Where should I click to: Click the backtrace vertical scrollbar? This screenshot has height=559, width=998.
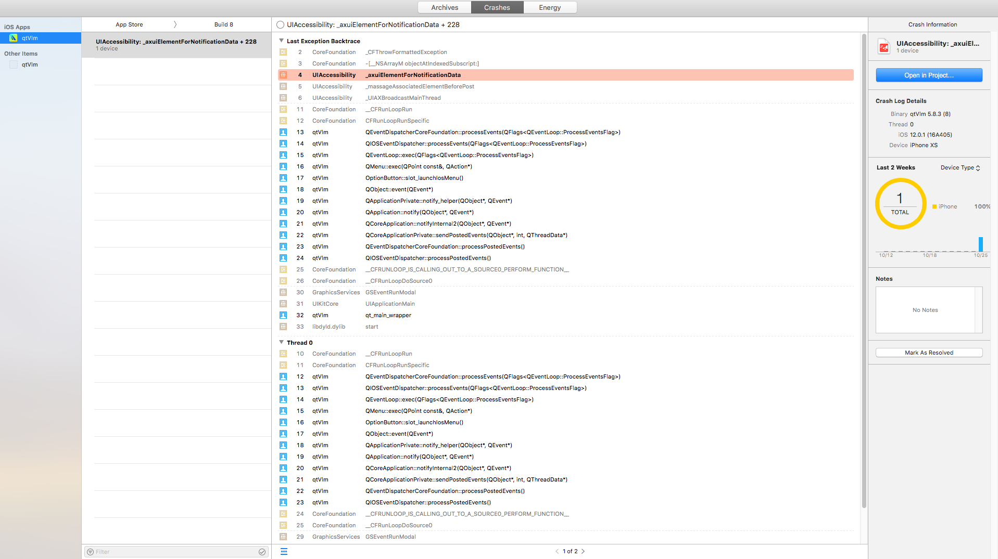[864, 270]
